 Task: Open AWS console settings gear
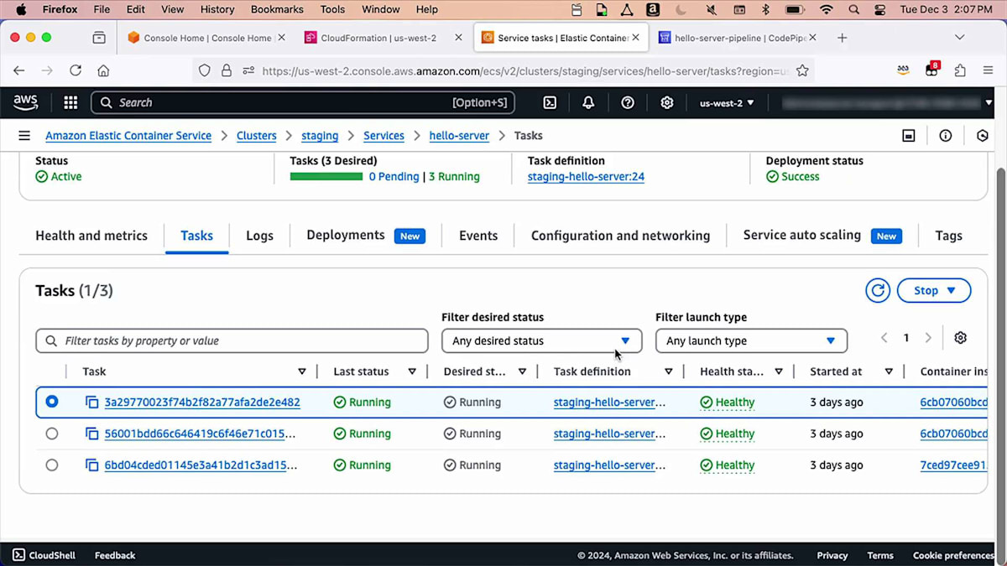pyautogui.click(x=667, y=102)
